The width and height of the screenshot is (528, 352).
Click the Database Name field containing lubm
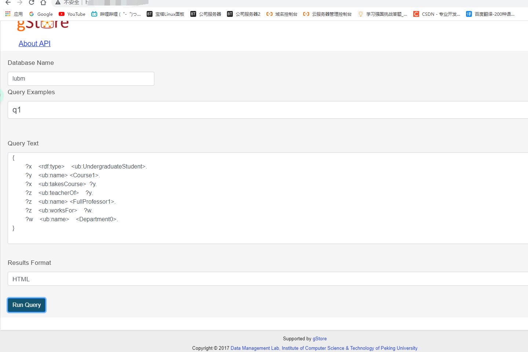coord(81,78)
